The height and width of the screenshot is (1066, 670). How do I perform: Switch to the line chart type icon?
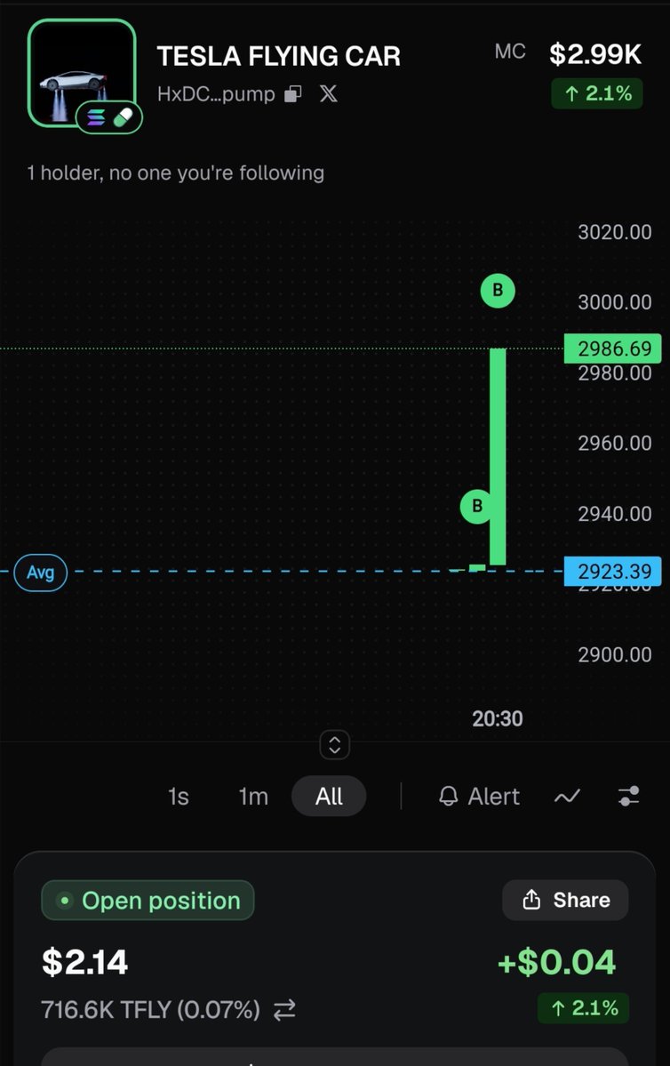click(x=567, y=796)
